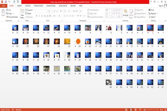
Task: Open the Replace dropdown arrow
Action: [x=158, y=13]
